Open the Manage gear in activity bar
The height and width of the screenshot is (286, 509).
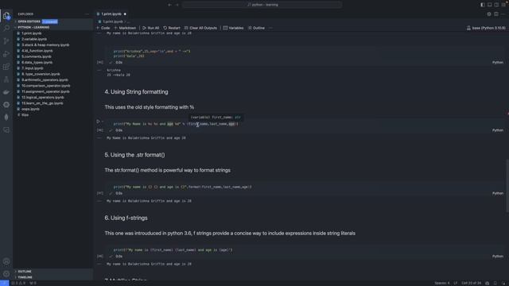pos(6,274)
